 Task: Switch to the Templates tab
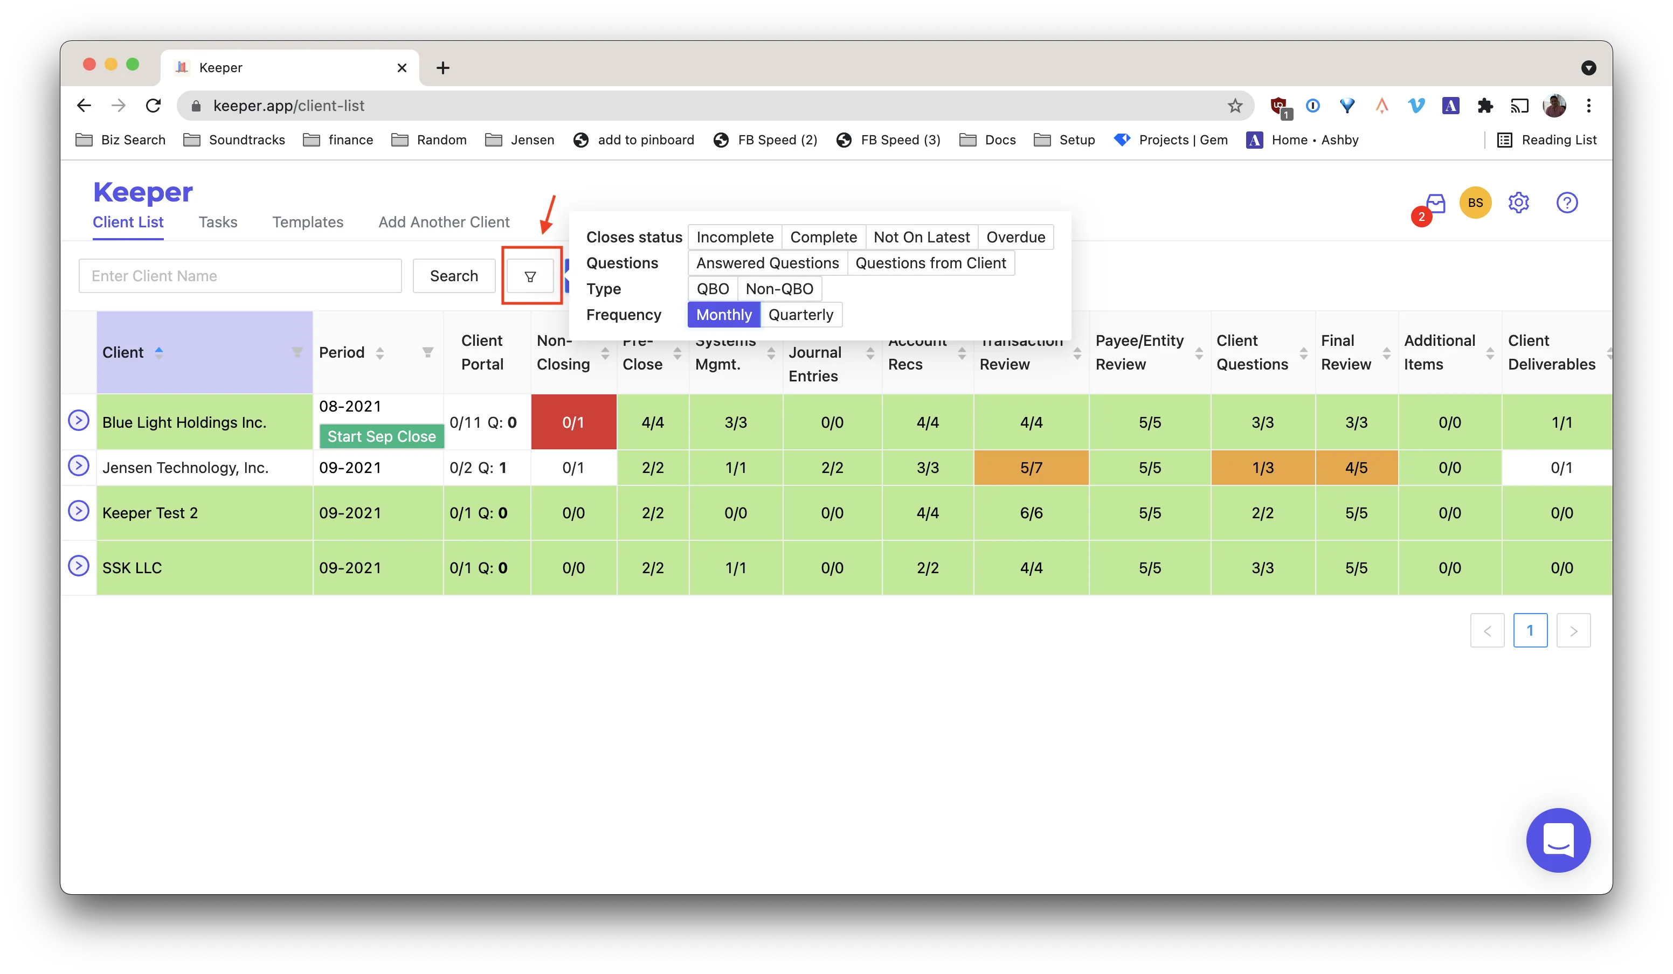[307, 222]
